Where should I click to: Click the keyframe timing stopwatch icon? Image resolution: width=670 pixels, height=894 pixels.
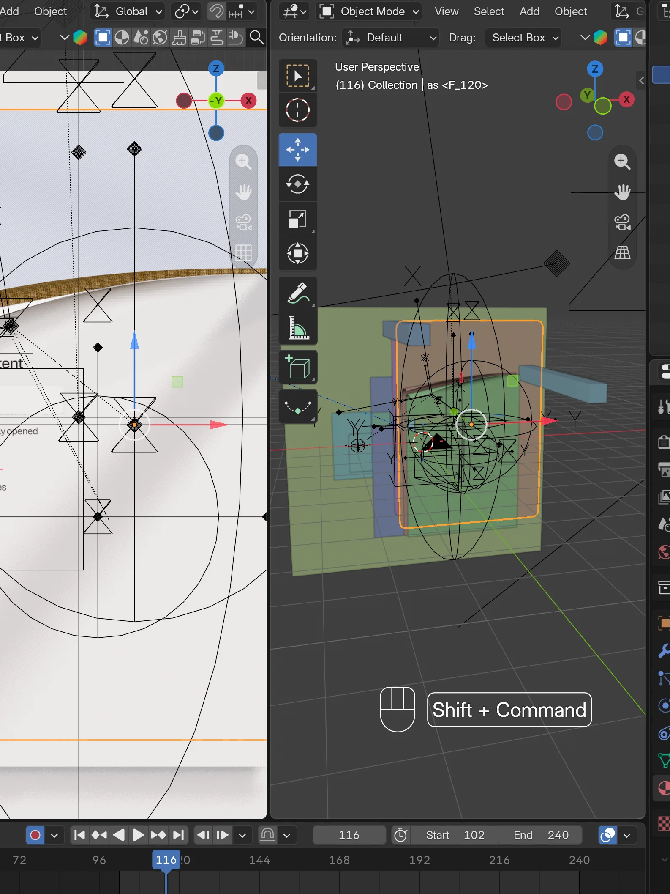(x=400, y=835)
